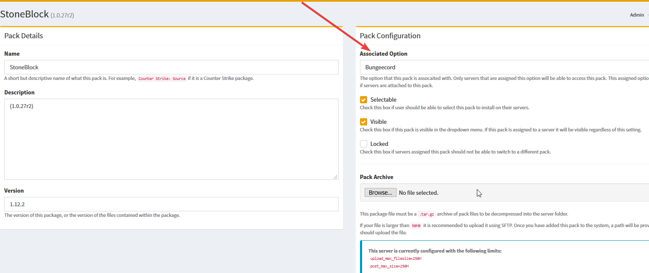649x273 pixels.
Task: Enable the Locked checkbox
Action: point(363,144)
